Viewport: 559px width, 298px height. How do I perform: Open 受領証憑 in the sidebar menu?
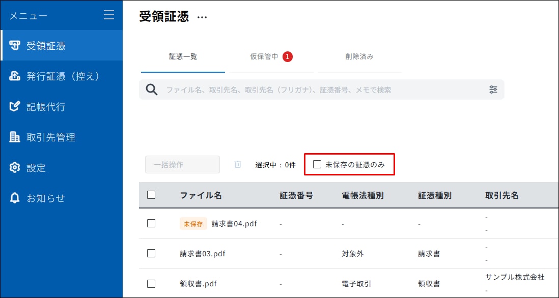pos(61,46)
